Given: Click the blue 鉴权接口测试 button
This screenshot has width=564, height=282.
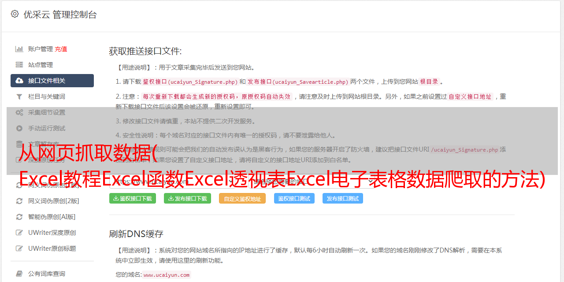Looking at the screenshot, I should click(294, 198).
